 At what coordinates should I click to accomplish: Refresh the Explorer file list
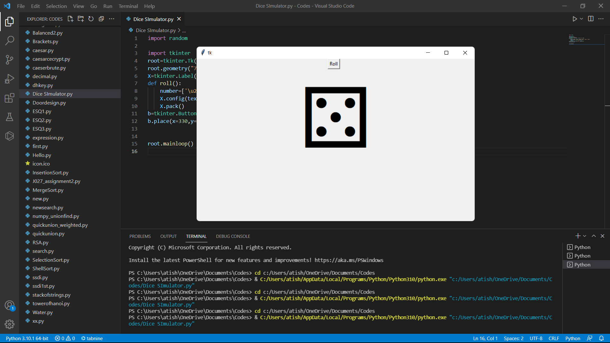(91, 19)
